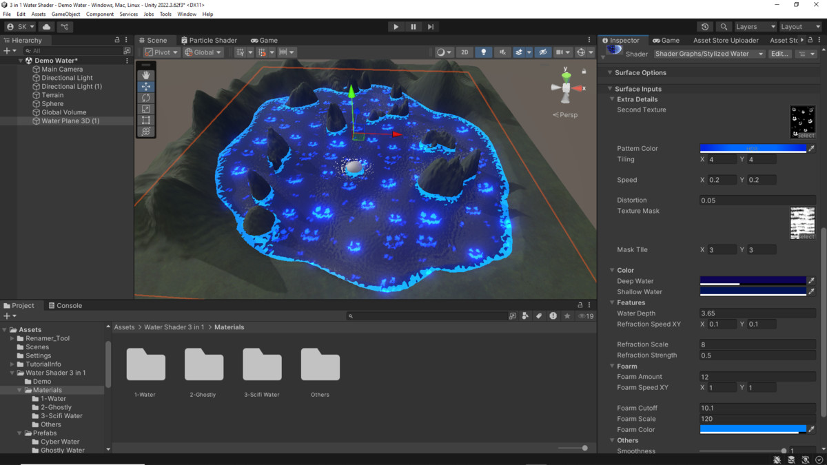Toggle 2D view mode in Scene
The height and width of the screenshot is (465, 827).
pyautogui.click(x=464, y=52)
